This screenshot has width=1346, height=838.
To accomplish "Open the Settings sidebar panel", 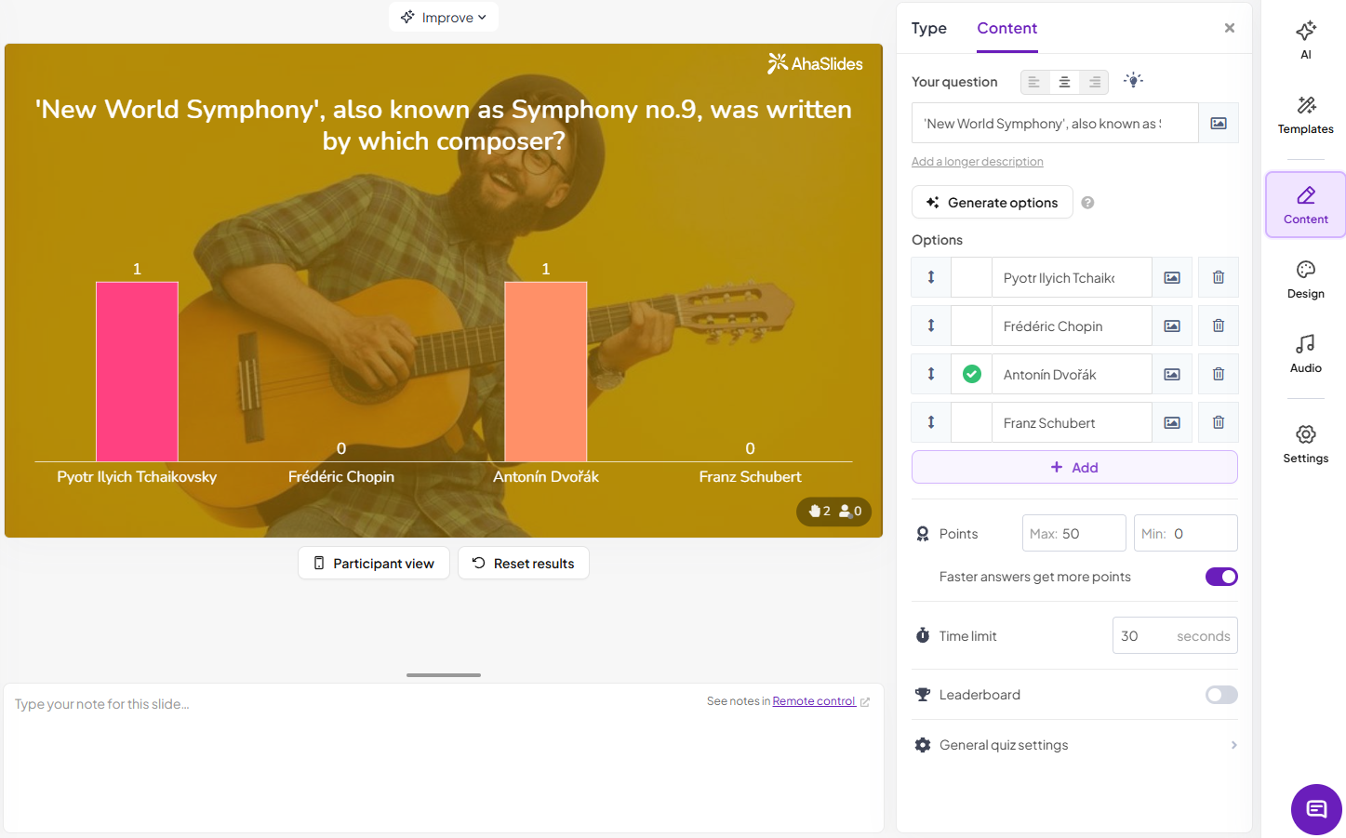I will click(x=1305, y=444).
